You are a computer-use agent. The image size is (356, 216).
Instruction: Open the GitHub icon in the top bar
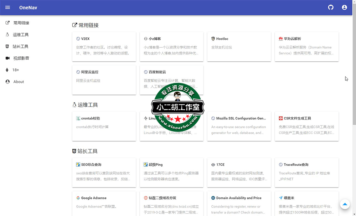point(331,7)
